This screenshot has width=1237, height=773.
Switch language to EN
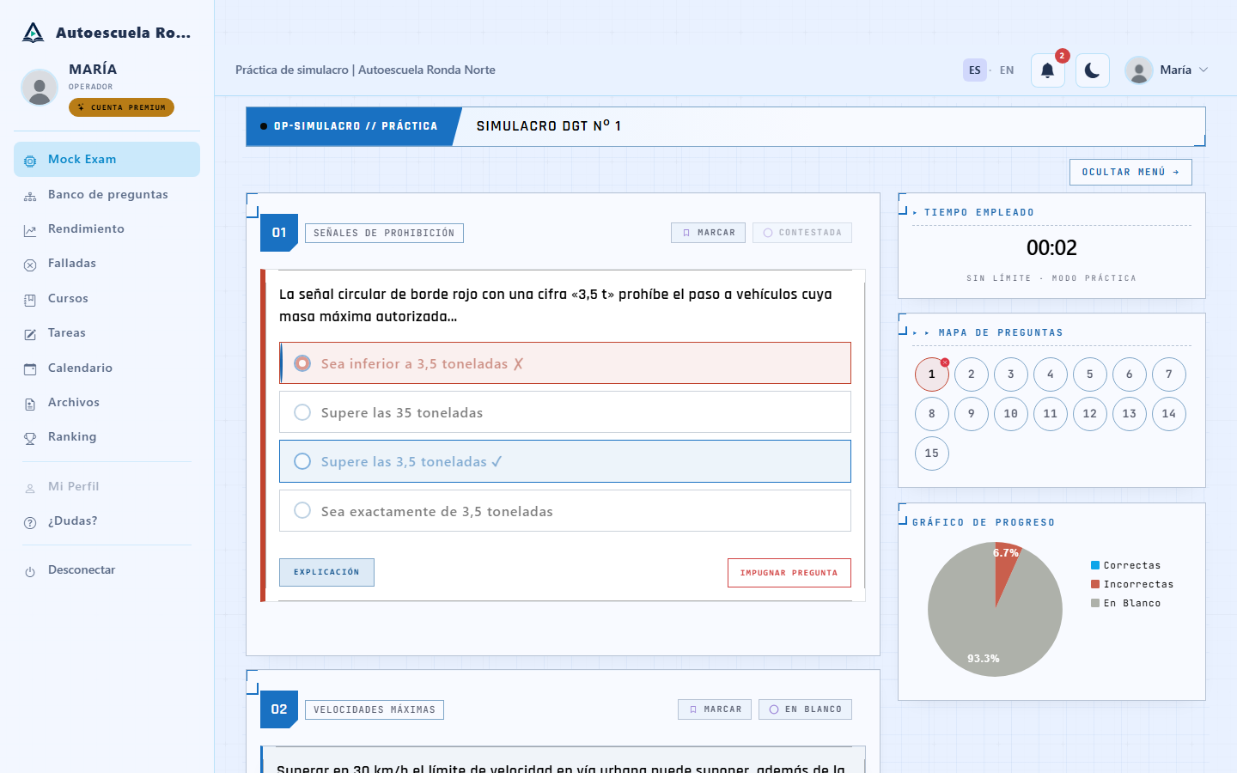click(1007, 70)
